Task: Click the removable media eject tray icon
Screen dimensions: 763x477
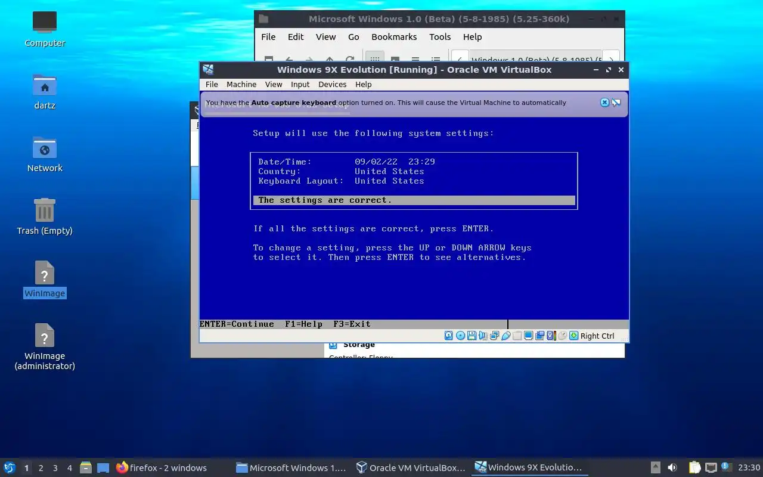Action: 655,467
